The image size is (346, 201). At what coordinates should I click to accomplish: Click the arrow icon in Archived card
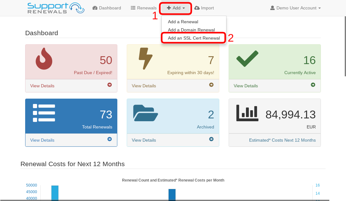click(211, 139)
